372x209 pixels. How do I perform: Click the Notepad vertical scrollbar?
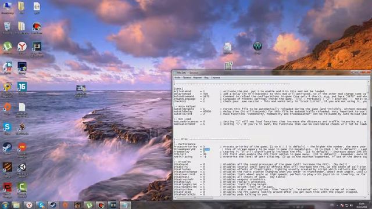pyautogui.click(x=369, y=138)
